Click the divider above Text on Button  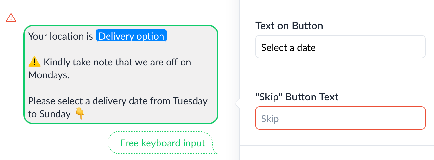point(337,3)
